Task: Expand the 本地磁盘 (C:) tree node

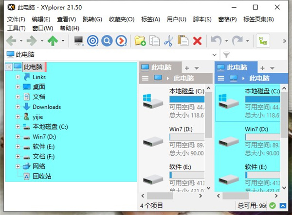Action: 18,127
